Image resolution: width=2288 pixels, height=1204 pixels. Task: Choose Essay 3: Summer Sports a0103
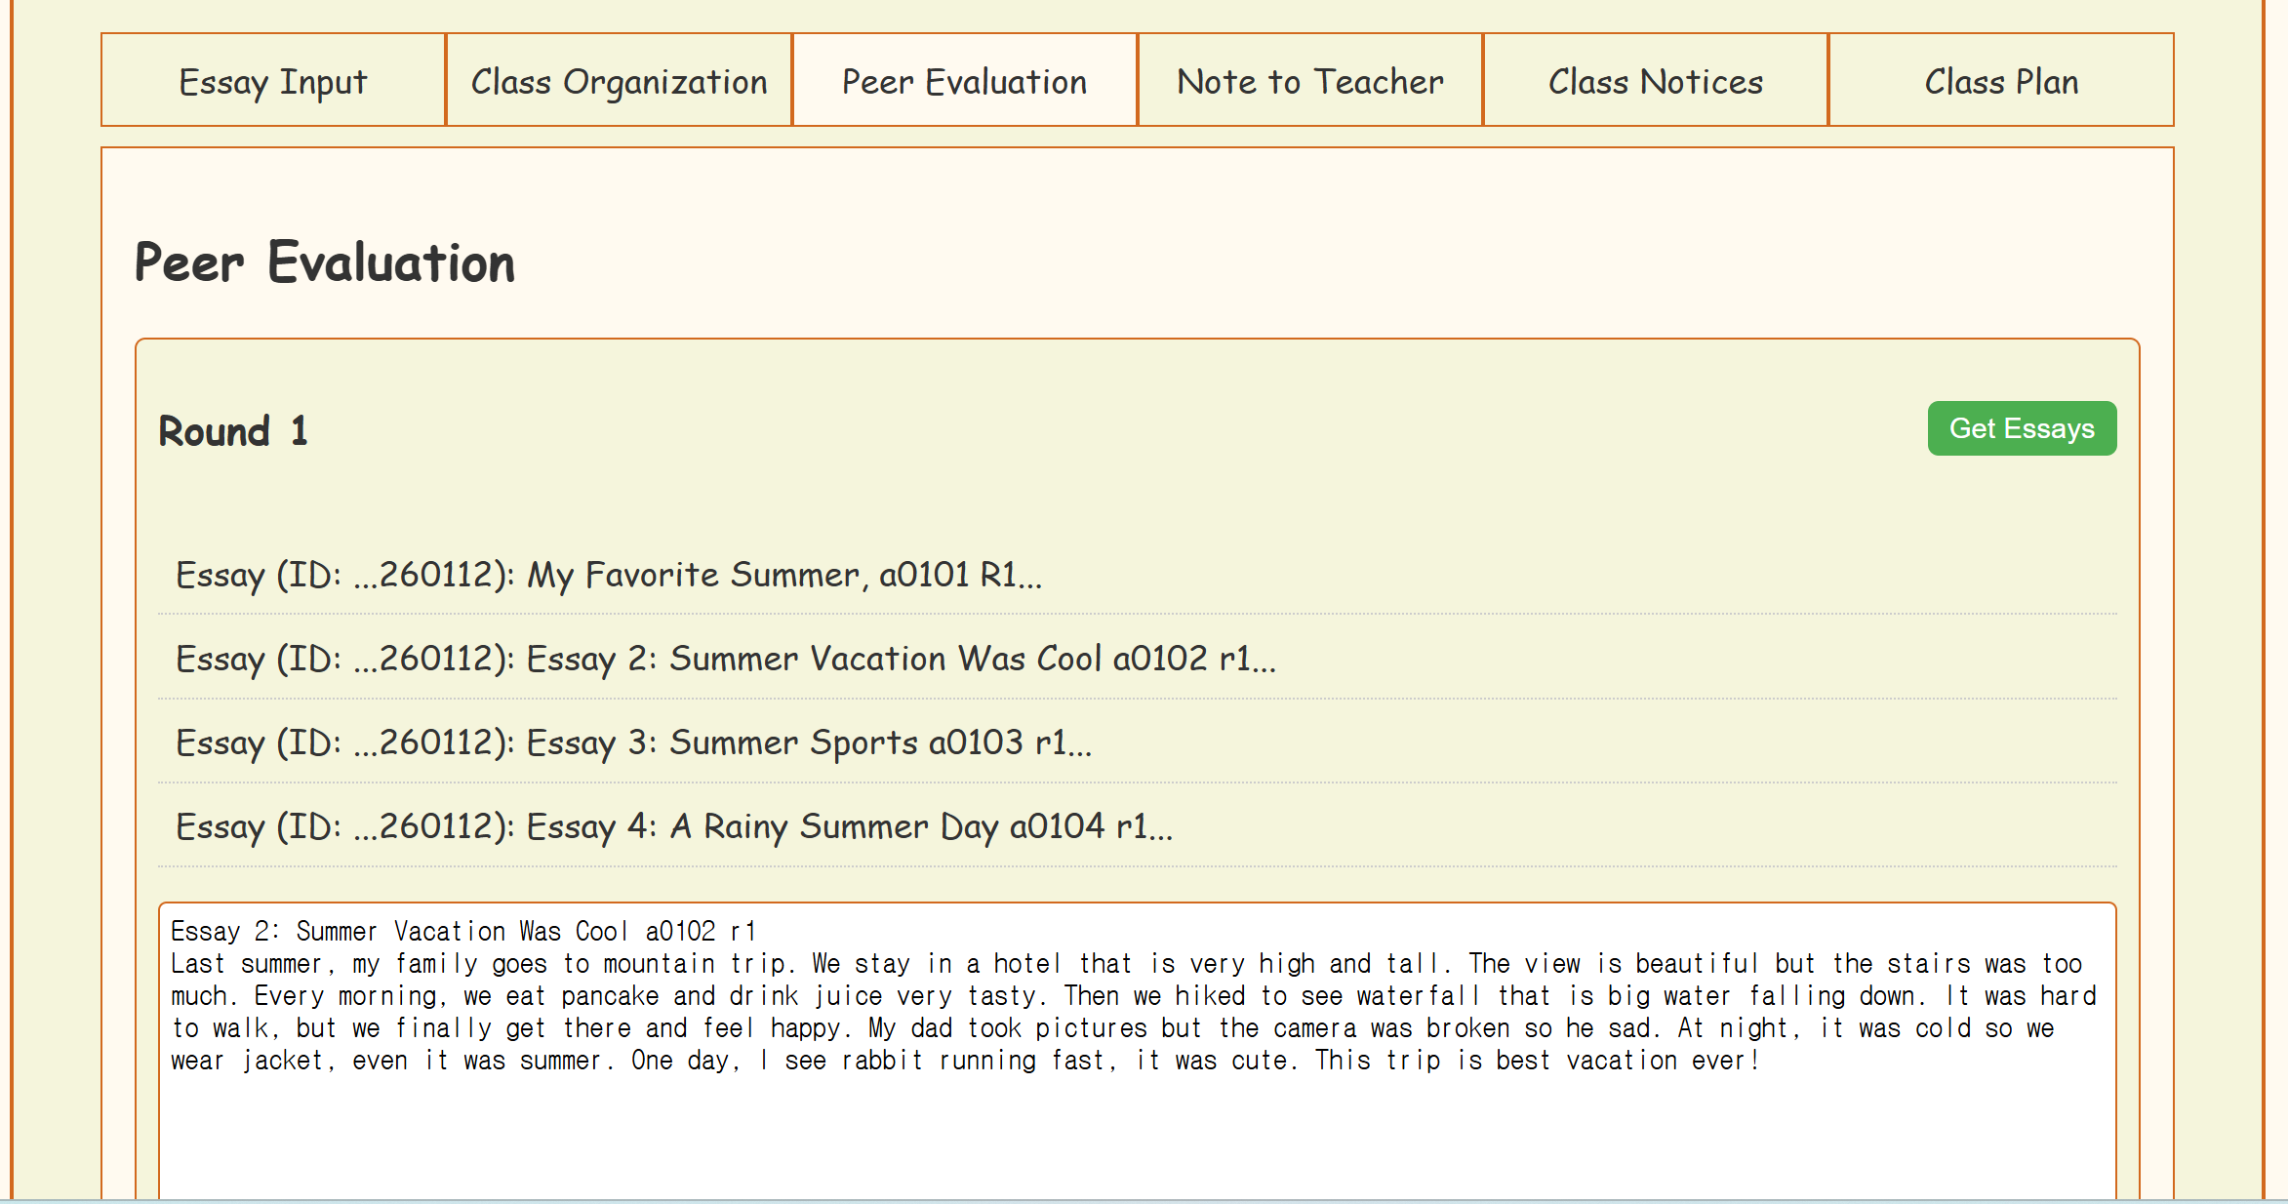(x=633, y=742)
